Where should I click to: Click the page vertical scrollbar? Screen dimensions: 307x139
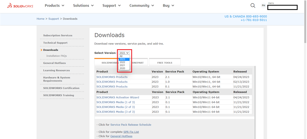click(x=305, y=76)
